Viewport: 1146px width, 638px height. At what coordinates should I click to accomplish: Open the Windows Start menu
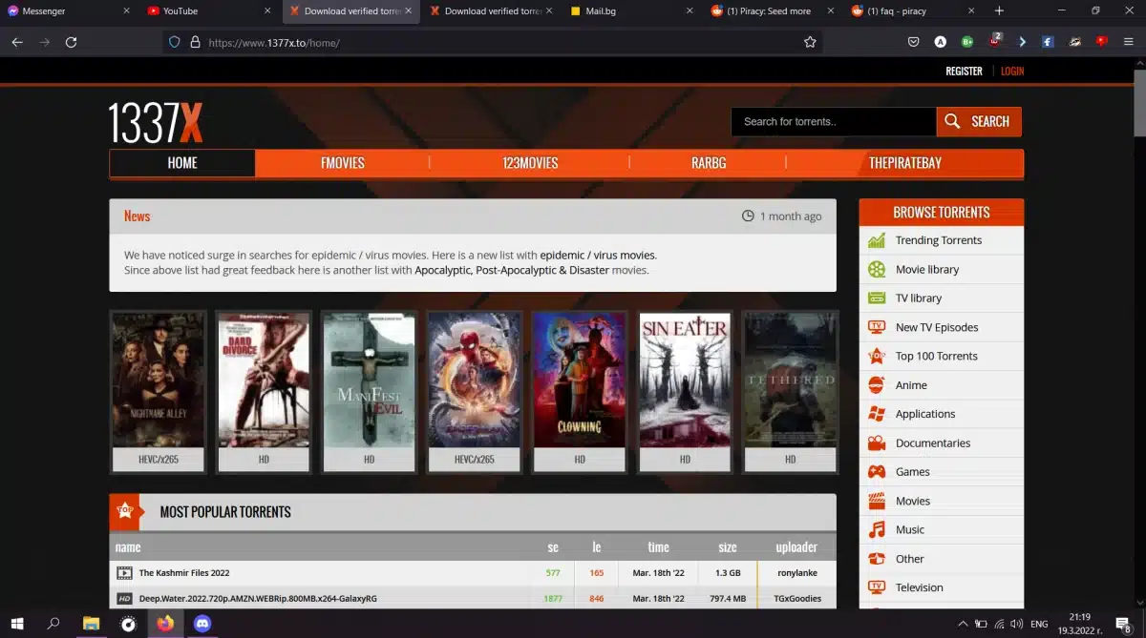coord(17,624)
